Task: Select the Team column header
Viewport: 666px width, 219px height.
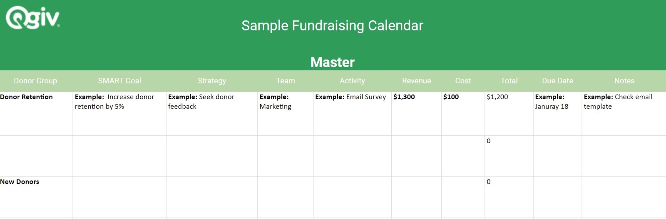Action: coord(286,81)
